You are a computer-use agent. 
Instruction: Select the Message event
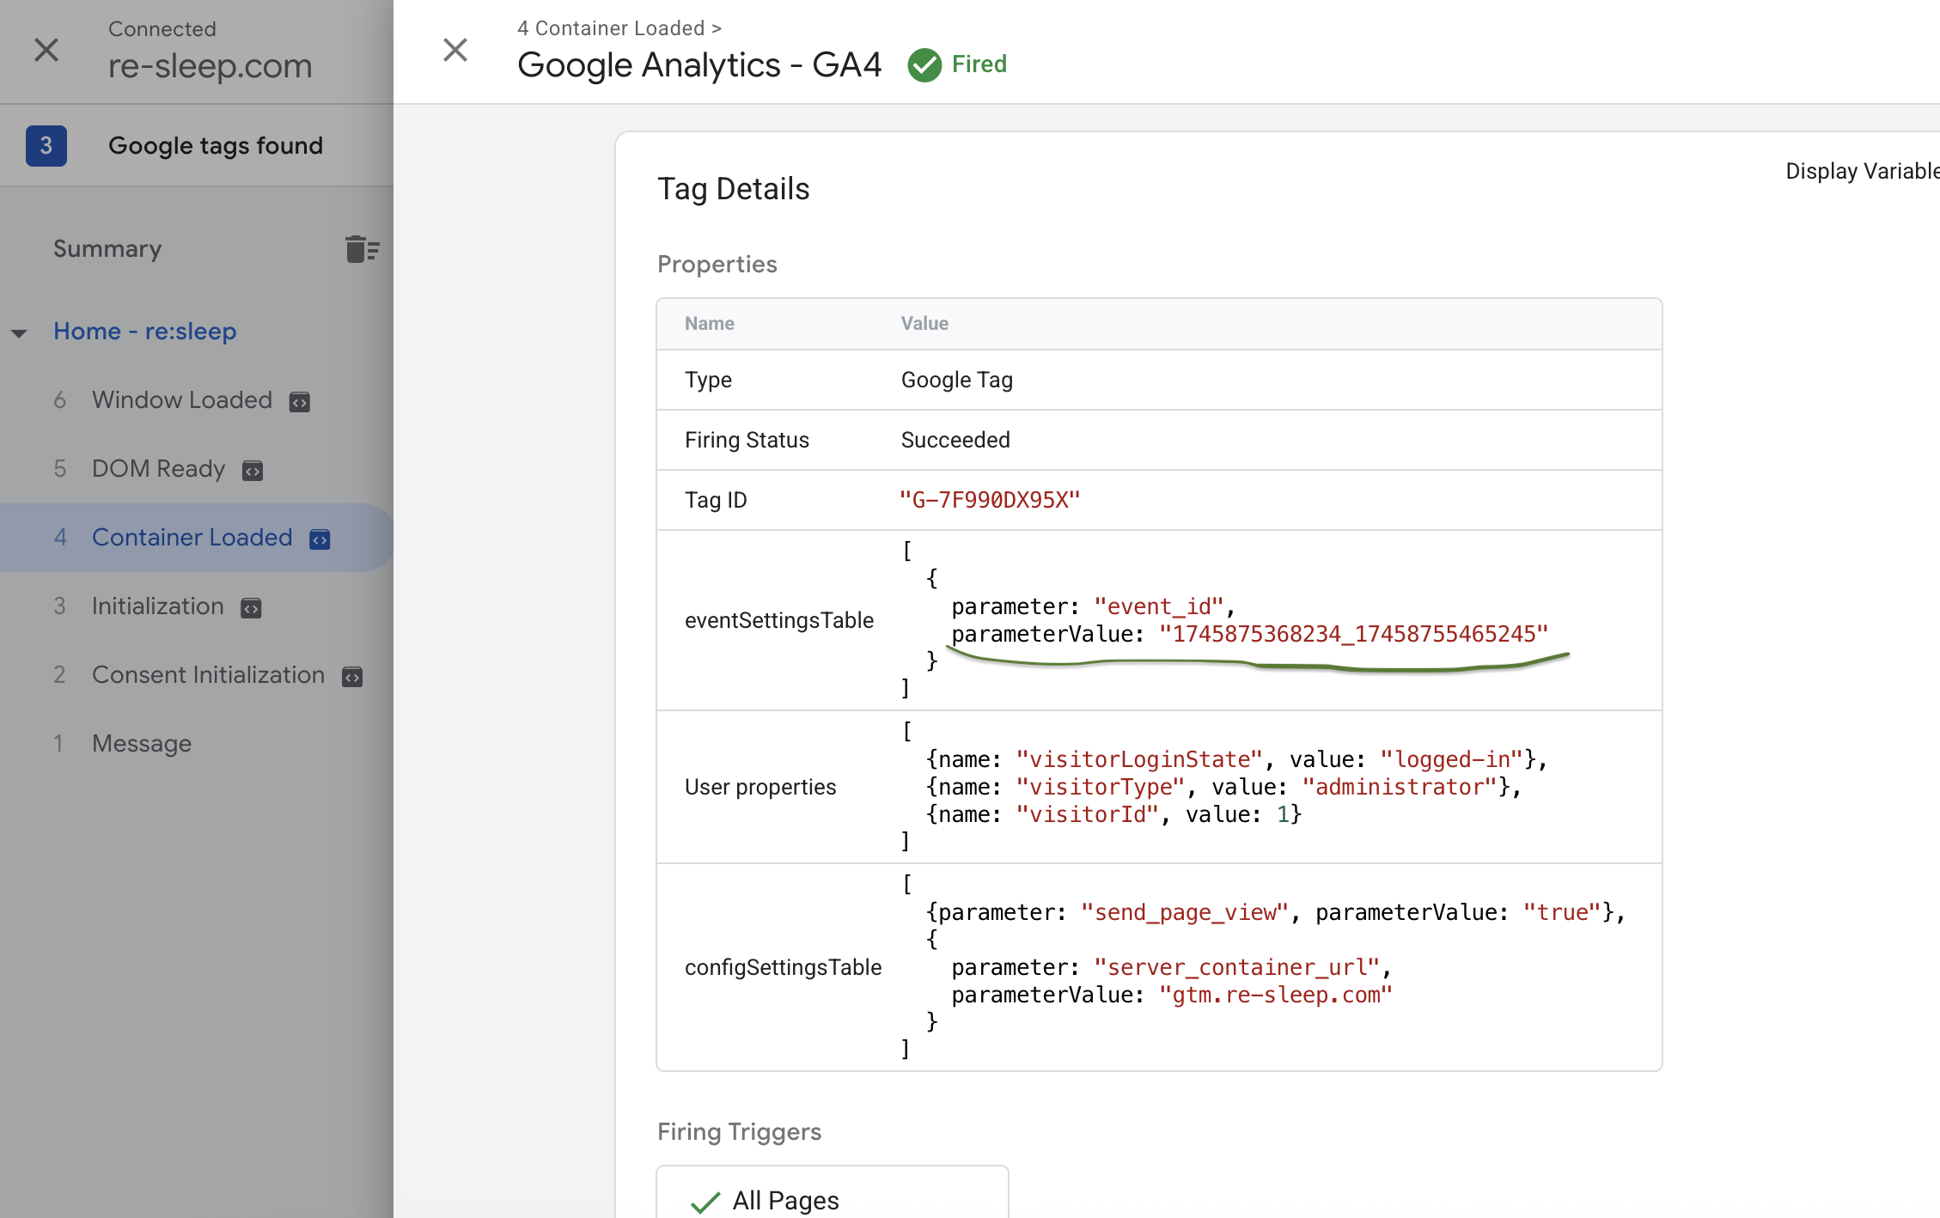point(142,744)
